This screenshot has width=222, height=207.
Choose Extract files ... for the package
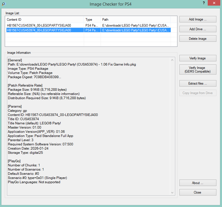(198, 83)
